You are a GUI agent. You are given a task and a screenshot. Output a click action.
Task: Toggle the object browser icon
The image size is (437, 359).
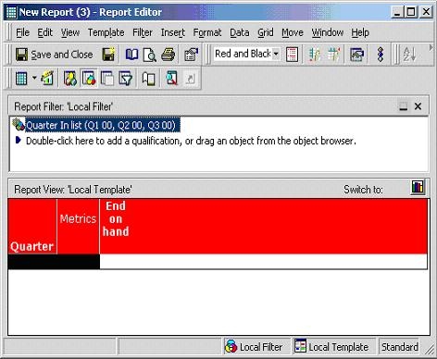pyautogui.click(x=70, y=79)
